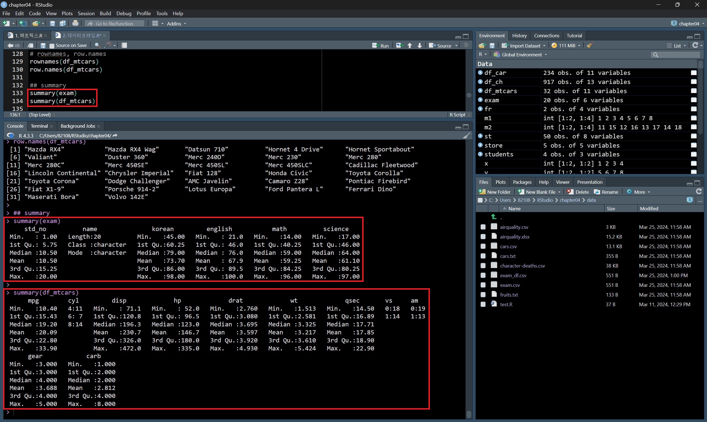
Task: Enable the Source on Save checkbox
Action: (x=52, y=46)
